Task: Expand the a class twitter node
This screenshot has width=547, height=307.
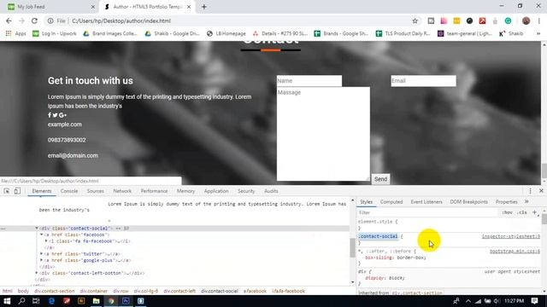Action: point(42,254)
